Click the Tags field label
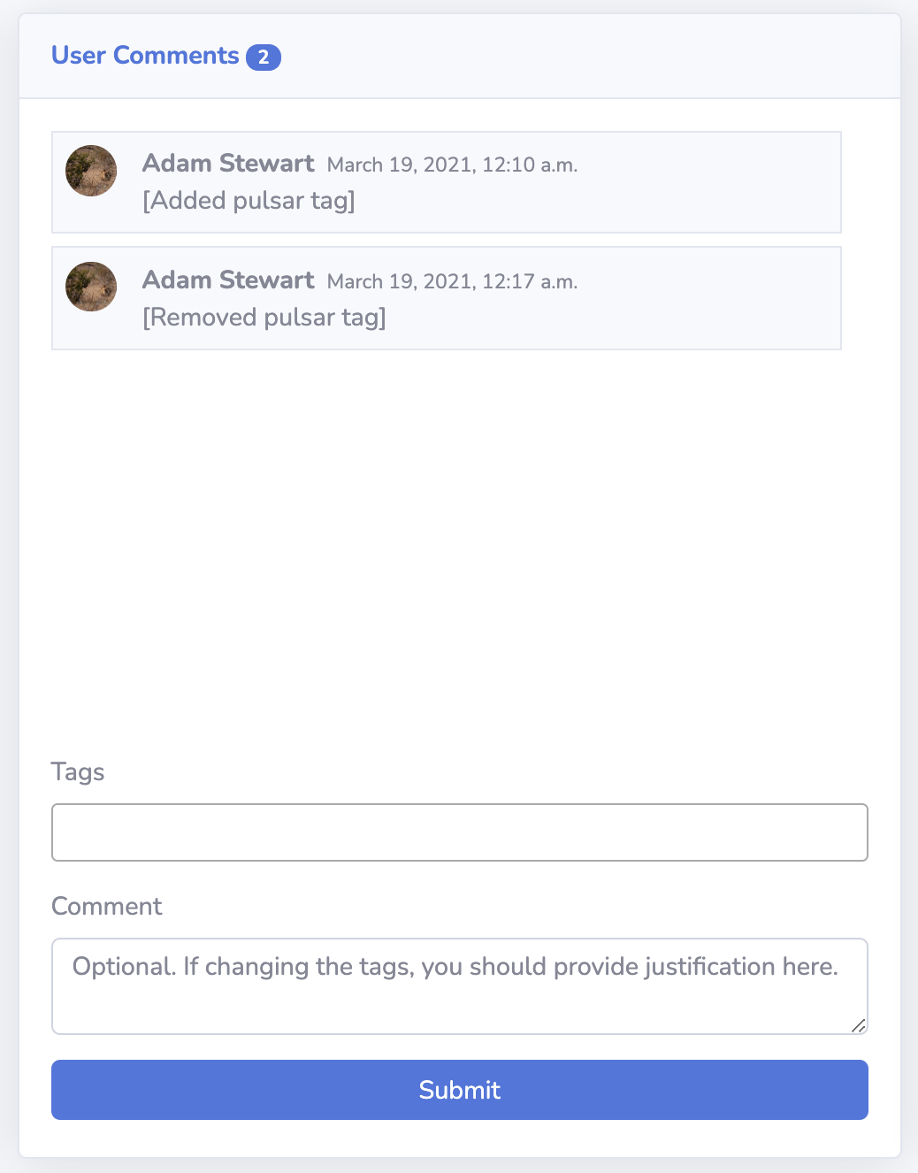The width and height of the screenshot is (918, 1173). pyautogui.click(x=78, y=772)
